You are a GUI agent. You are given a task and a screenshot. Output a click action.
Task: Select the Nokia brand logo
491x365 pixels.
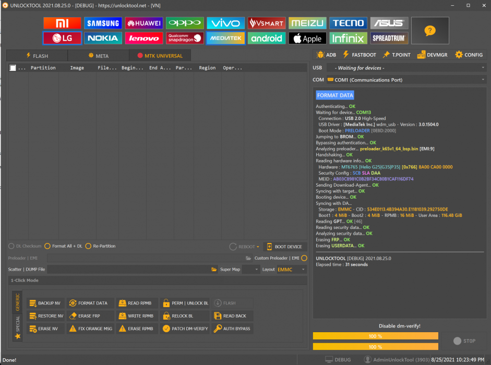tap(103, 38)
